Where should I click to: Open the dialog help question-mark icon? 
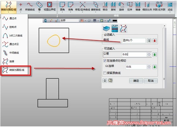pyautogui.click(x=110, y=81)
